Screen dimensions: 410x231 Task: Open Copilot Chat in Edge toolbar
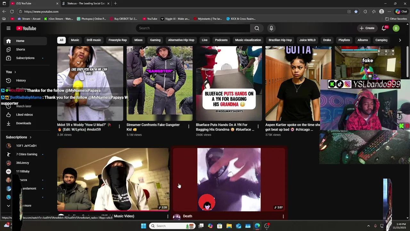coord(401,12)
